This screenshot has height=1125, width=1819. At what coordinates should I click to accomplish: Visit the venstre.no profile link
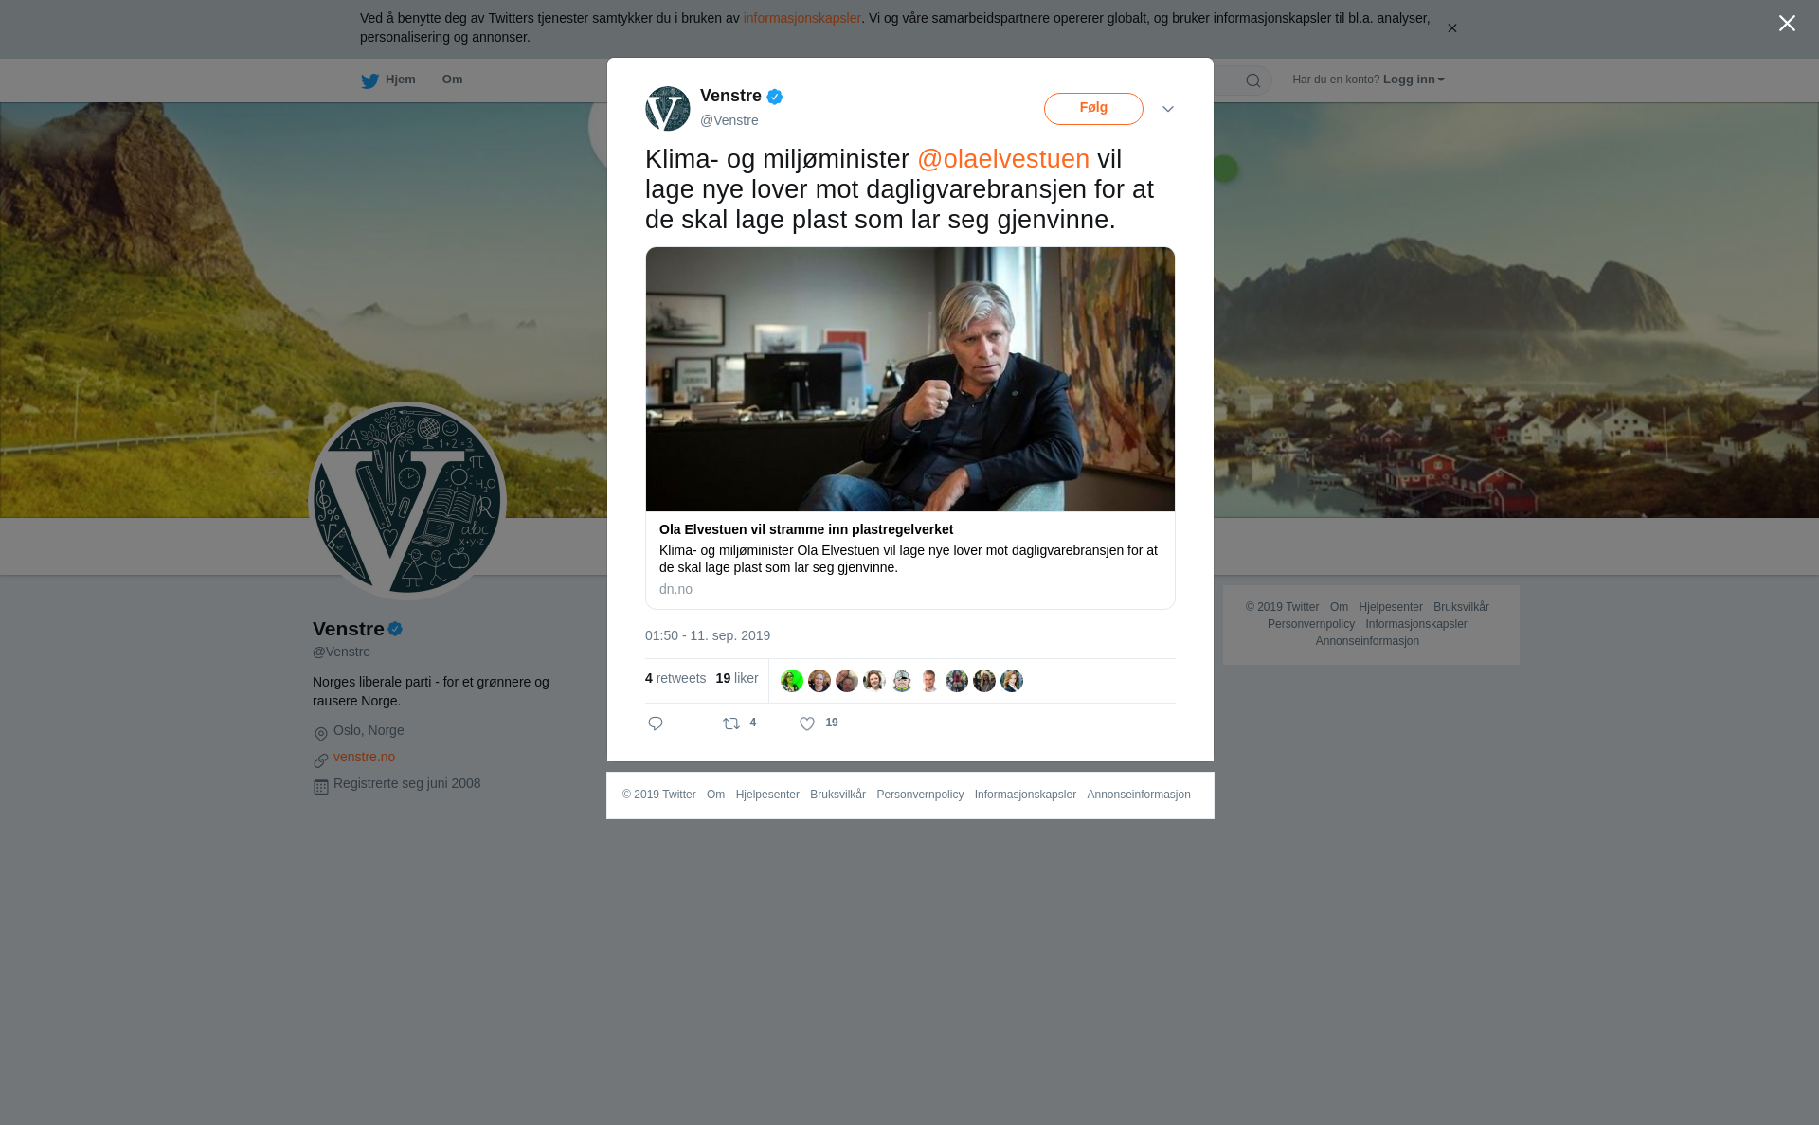tap(364, 757)
